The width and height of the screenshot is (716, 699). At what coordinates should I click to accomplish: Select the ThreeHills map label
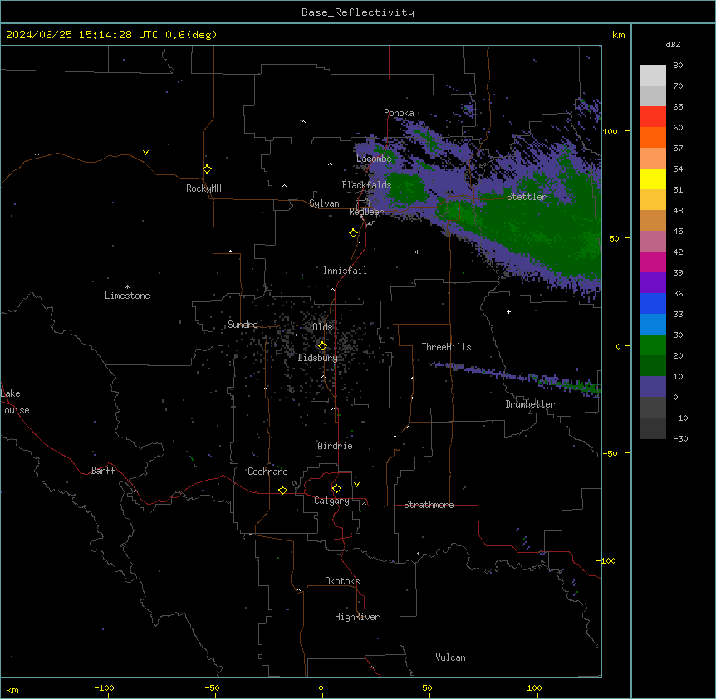446,347
